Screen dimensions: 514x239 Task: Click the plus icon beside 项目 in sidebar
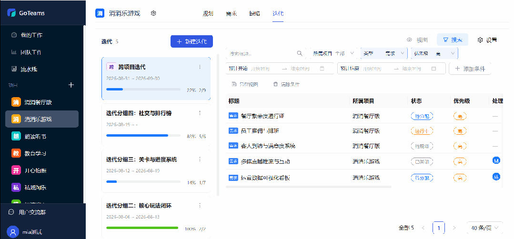coord(71,85)
